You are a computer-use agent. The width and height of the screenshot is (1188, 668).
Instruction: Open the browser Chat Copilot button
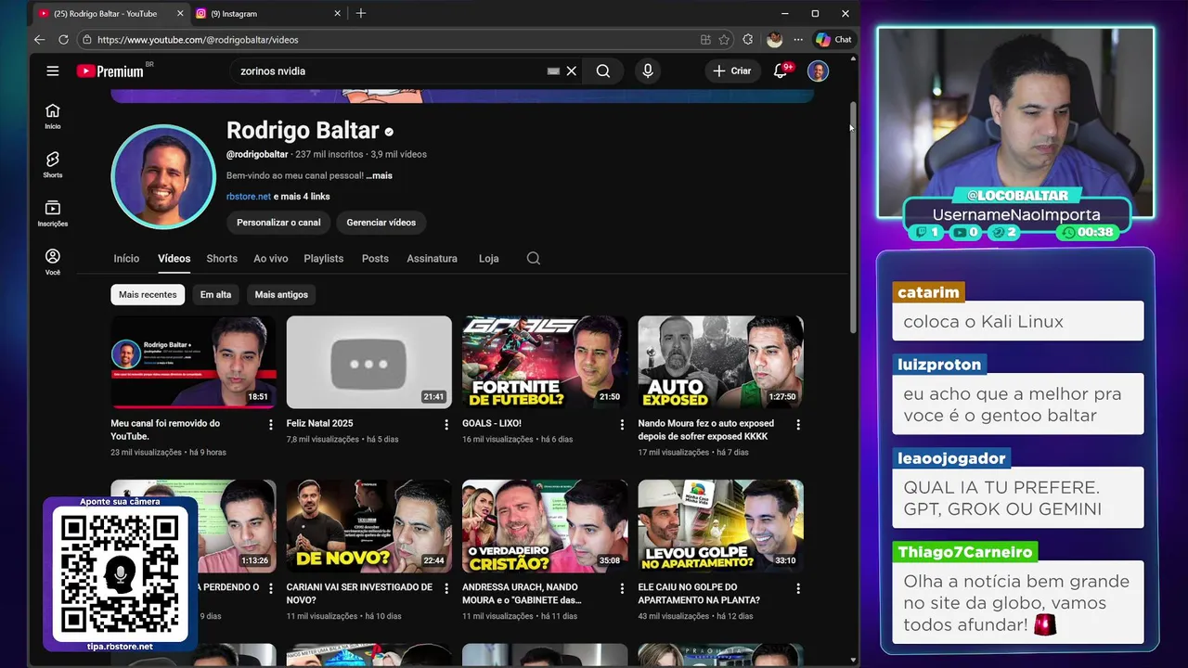833,39
